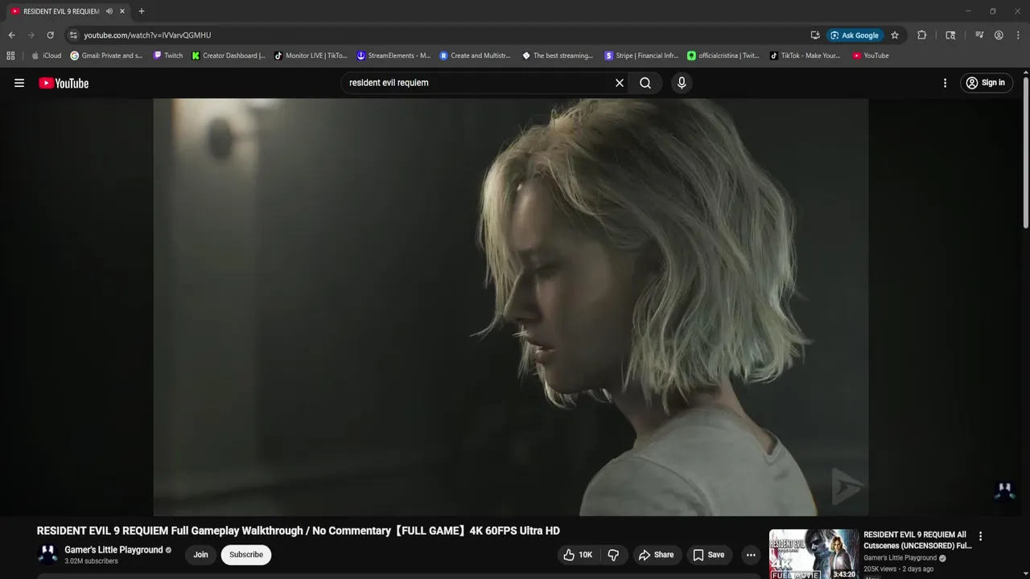
Task: Open the Chrome profile avatar
Action: 999,35
